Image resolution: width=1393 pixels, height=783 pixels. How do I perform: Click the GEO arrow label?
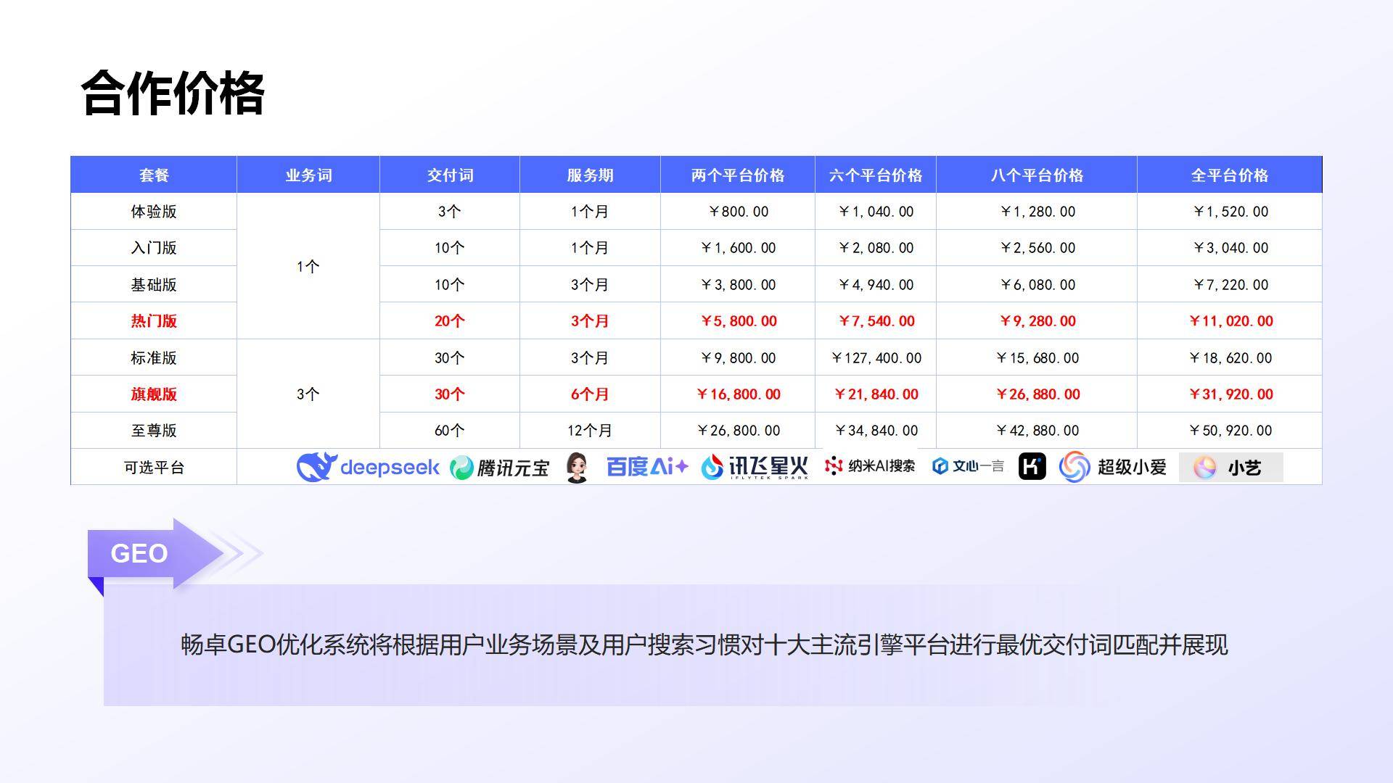point(139,553)
